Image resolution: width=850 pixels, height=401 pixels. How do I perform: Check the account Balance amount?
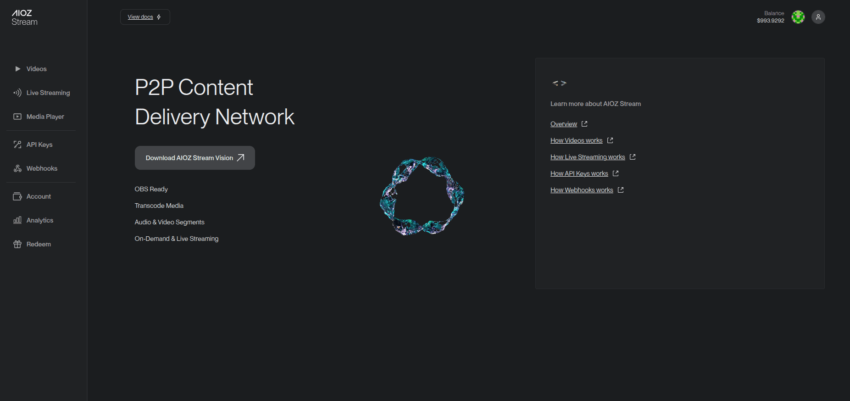click(770, 21)
